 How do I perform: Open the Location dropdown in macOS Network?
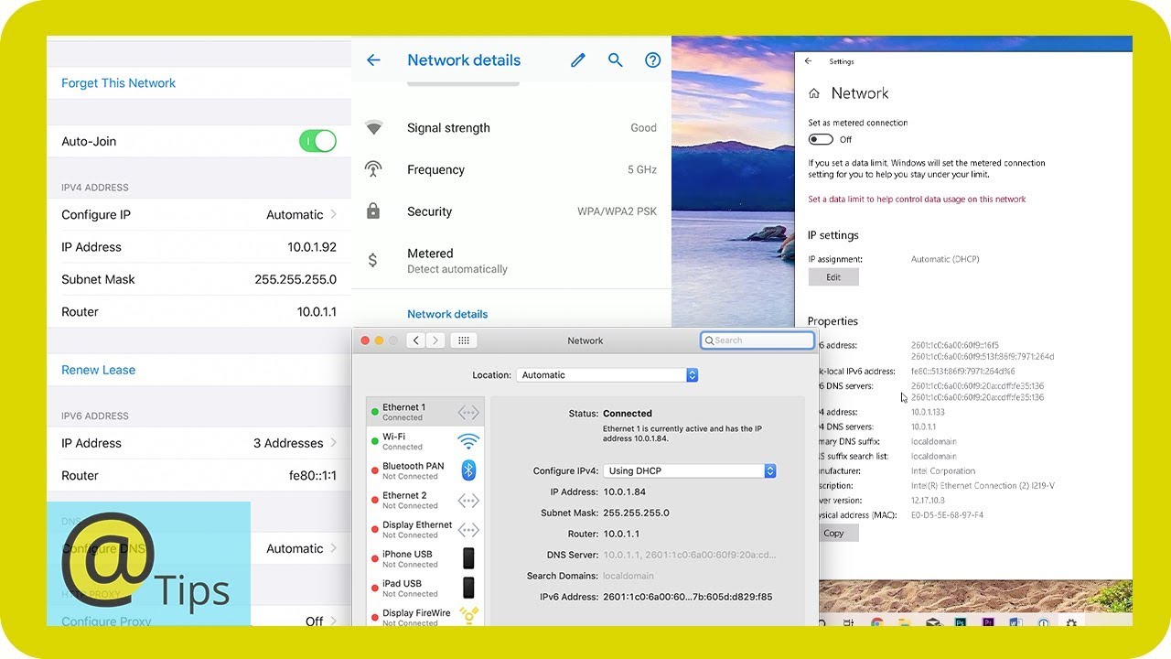click(607, 375)
